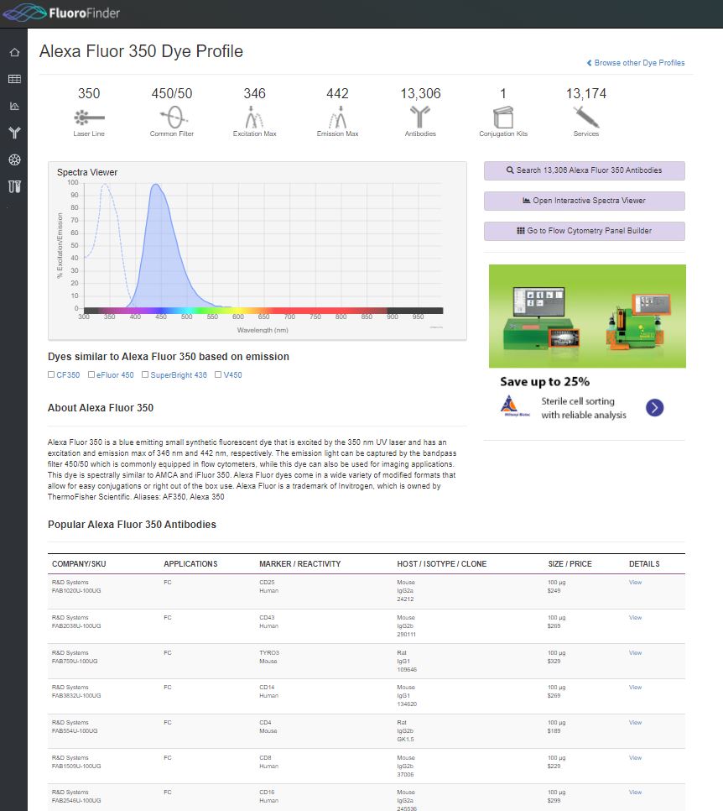Image resolution: width=723 pixels, height=811 pixels.
Task: Open the Conjugation Kits icon
Action: click(x=502, y=115)
